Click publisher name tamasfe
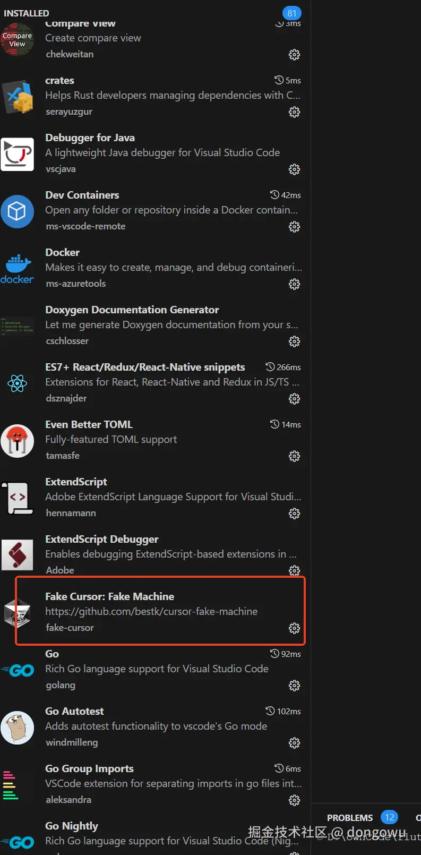The height and width of the screenshot is (855, 421). tap(63, 456)
